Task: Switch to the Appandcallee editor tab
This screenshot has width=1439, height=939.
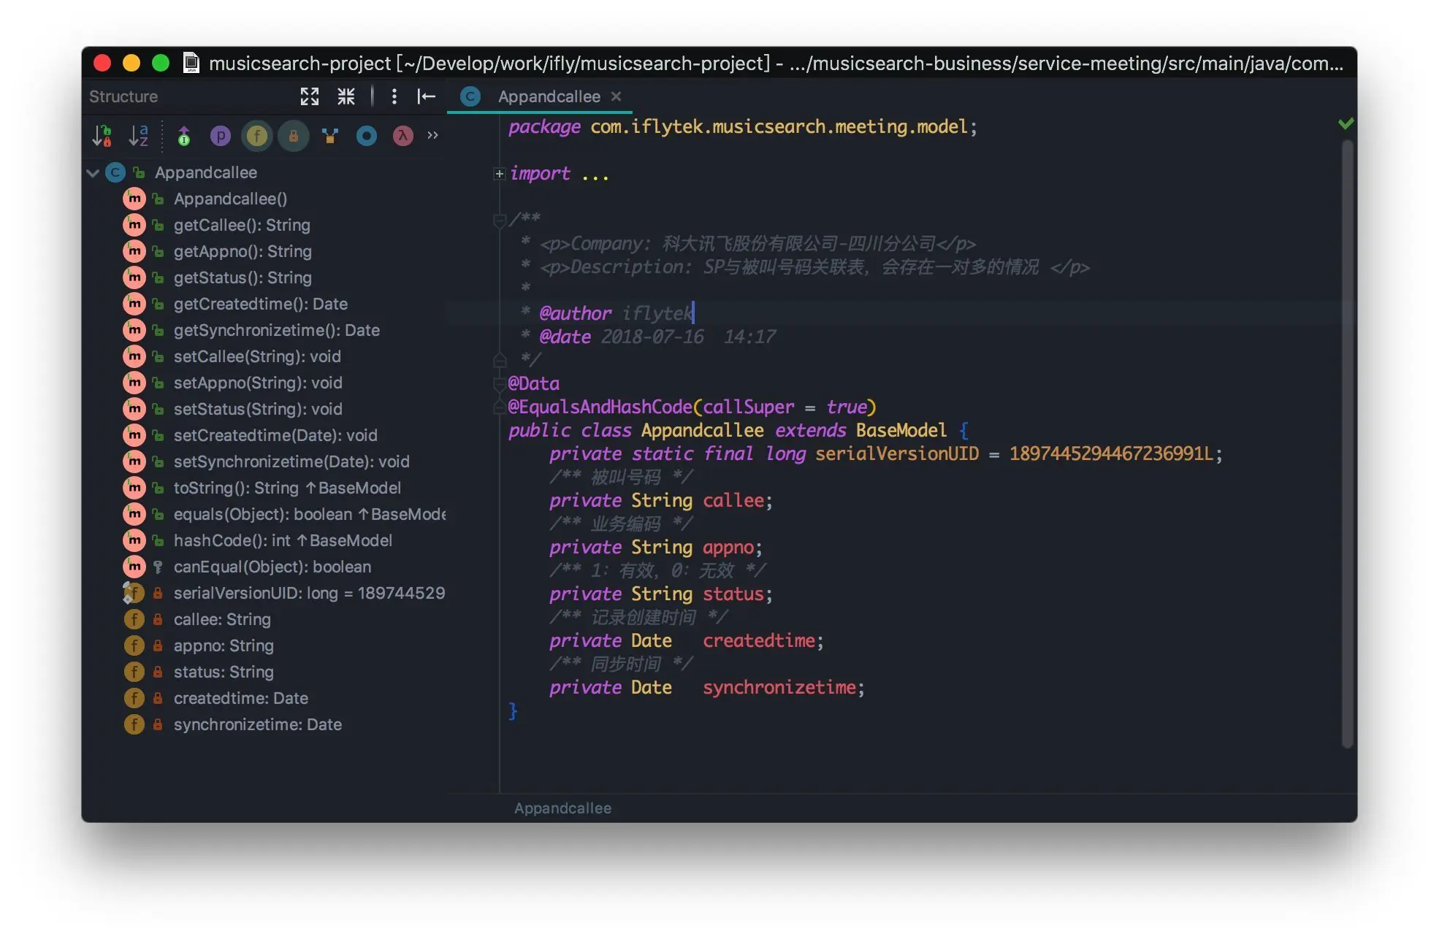Action: (549, 96)
